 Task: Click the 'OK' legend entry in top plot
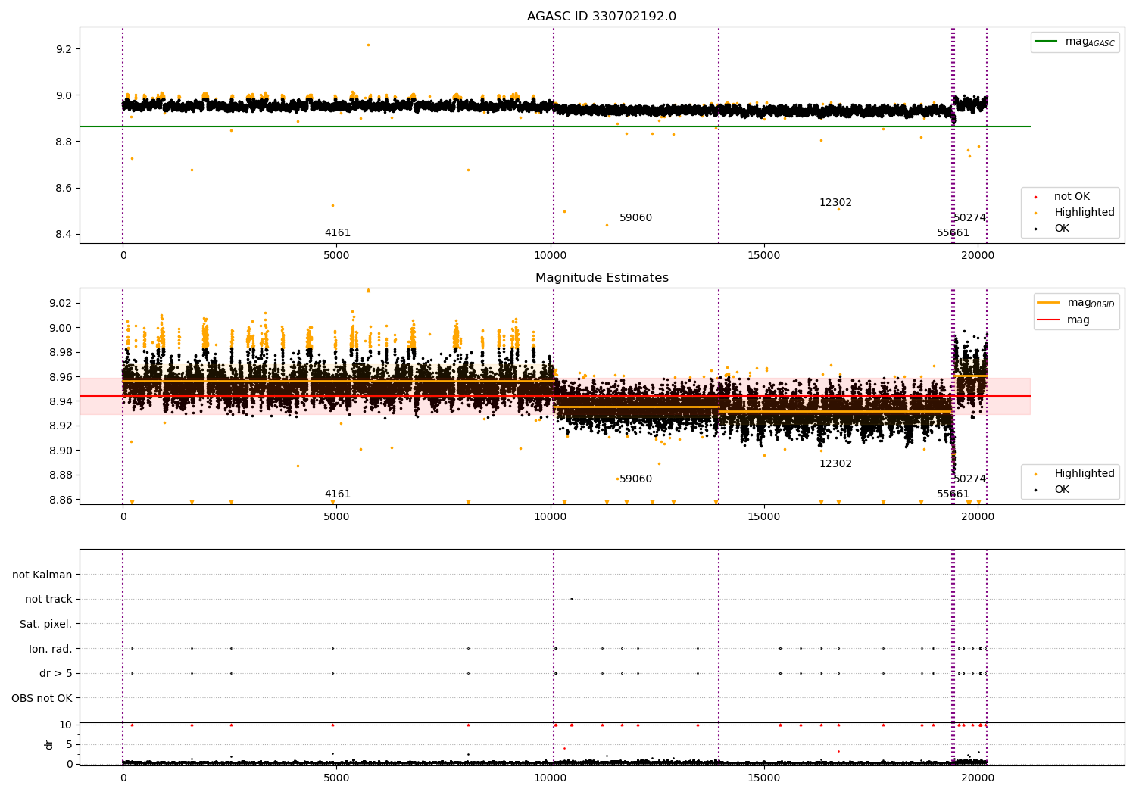1062,229
